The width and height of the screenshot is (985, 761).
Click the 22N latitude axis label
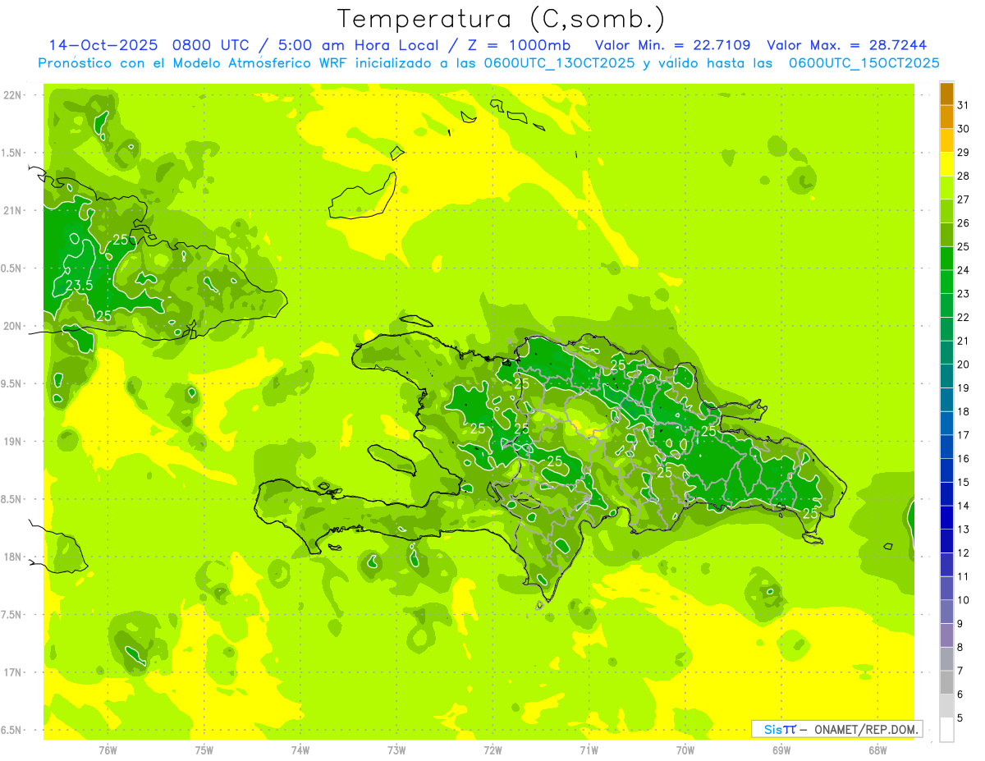click(x=13, y=95)
